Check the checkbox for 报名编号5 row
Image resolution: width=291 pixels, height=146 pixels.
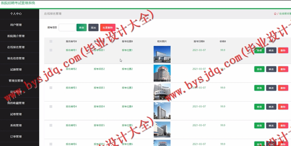tap(51, 125)
